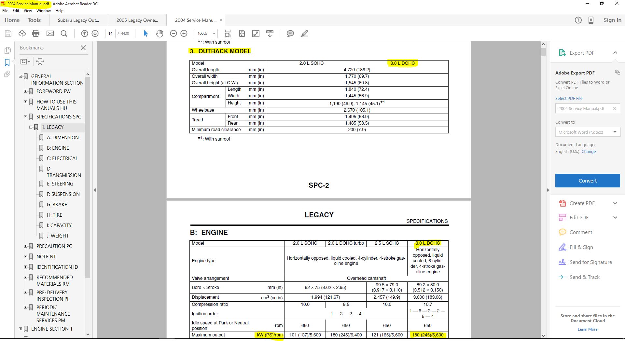Click the page number input field
Viewport: 625px width, 341px height.
click(x=110, y=33)
